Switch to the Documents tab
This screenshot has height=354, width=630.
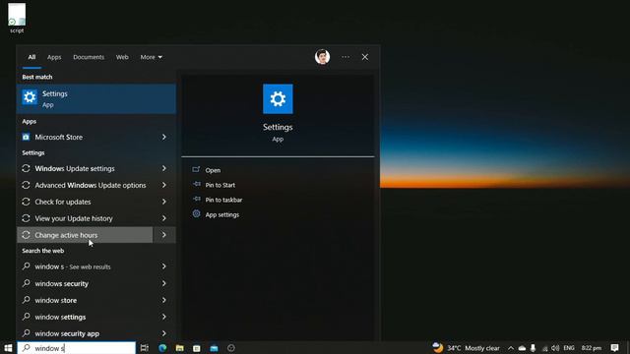pos(89,57)
